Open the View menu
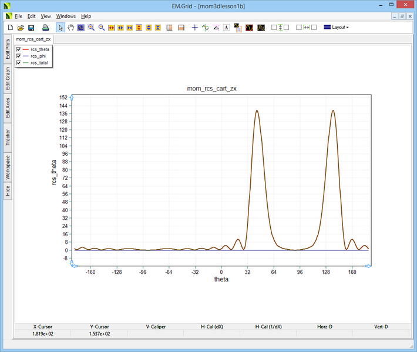The width and height of the screenshot is (417, 352). pos(46,16)
